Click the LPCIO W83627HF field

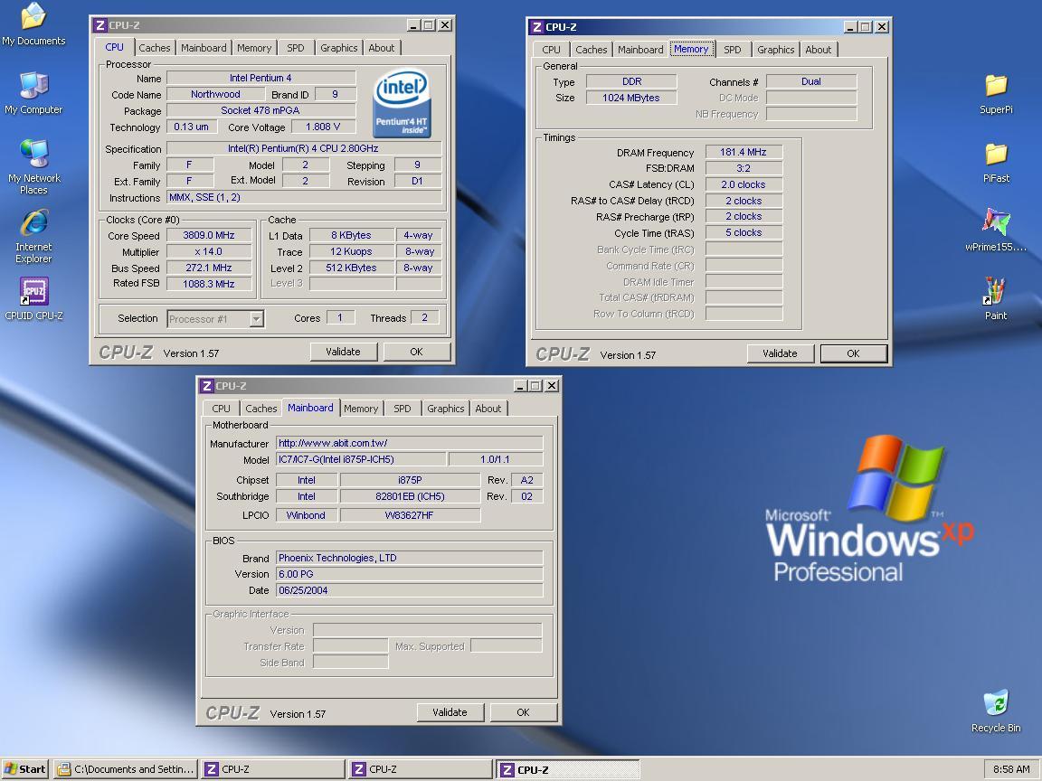pos(410,515)
